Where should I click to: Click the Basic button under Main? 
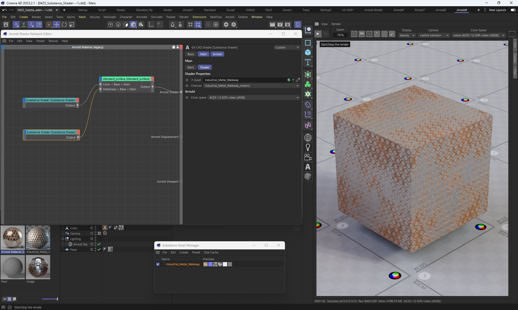(x=190, y=67)
